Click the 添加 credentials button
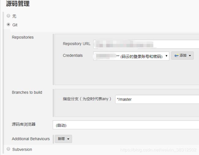 click(182, 56)
